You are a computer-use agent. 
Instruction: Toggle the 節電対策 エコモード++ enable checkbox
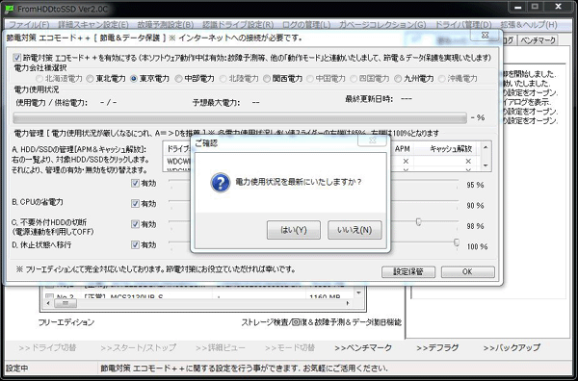tap(17, 58)
